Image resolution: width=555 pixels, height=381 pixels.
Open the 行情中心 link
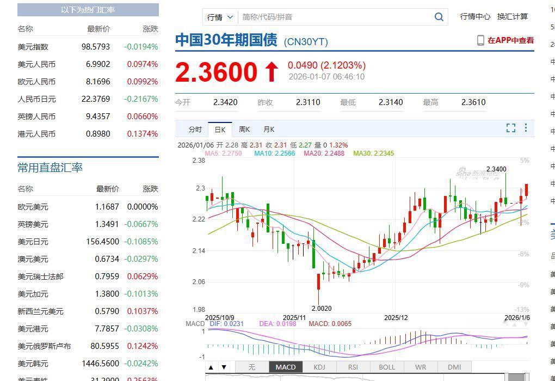pyautogui.click(x=476, y=16)
